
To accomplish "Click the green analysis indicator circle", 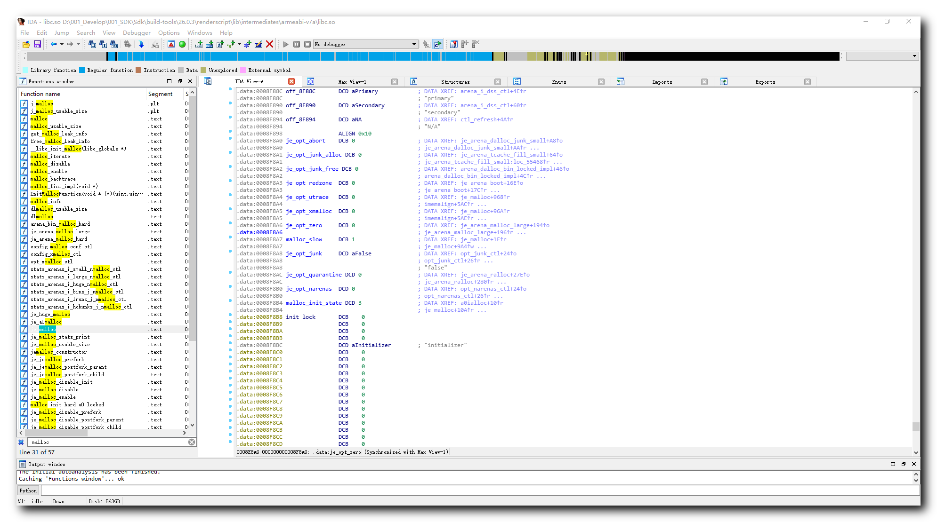I will [x=182, y=44].
